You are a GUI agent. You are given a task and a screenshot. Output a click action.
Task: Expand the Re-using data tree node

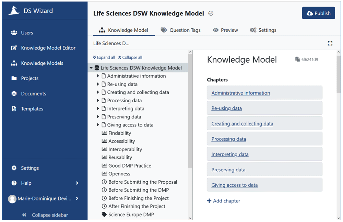[98, 84]
